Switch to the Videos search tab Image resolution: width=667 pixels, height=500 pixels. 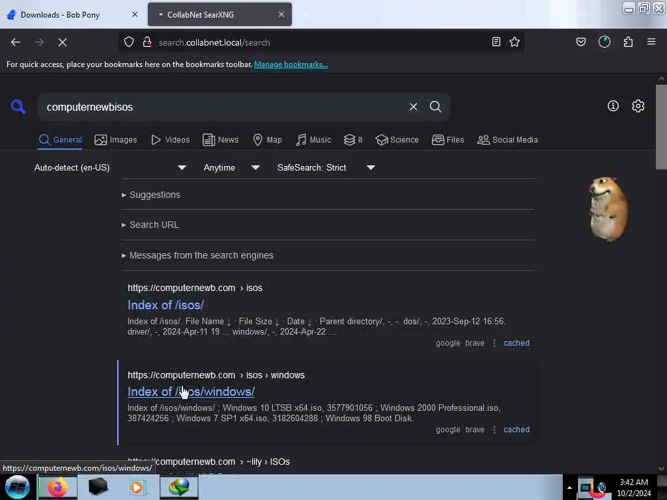click(170, 140)
